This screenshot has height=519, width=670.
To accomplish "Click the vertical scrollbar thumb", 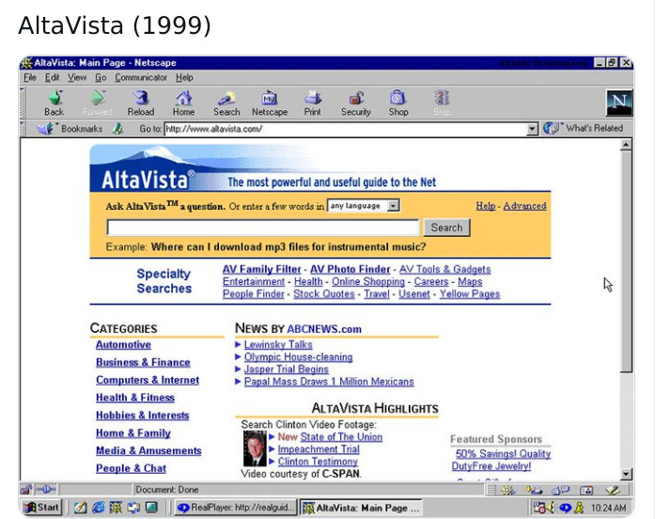I will (626, 261).
